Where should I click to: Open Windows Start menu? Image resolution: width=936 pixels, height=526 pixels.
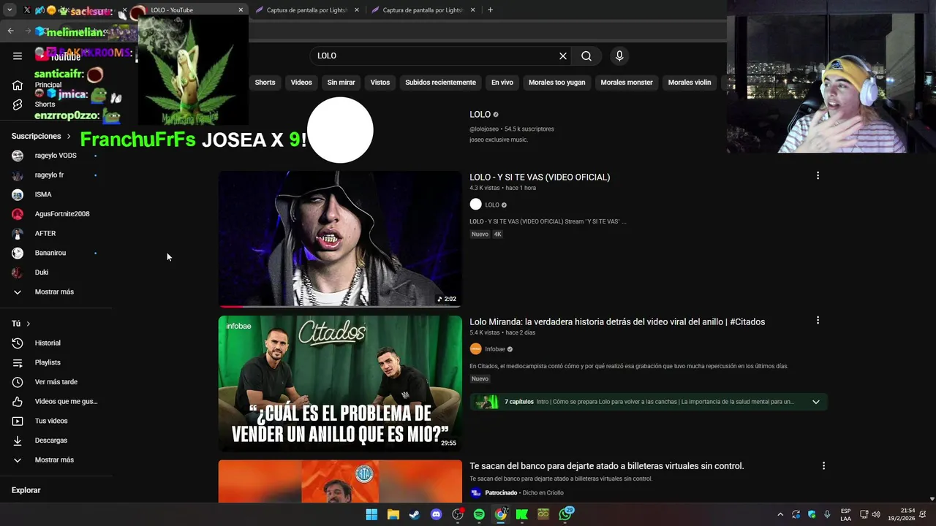click(x=371, y=514)
